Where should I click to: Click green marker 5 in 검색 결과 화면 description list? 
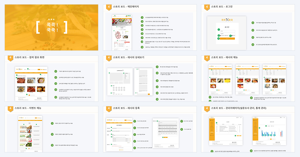(x=56, y=97)
